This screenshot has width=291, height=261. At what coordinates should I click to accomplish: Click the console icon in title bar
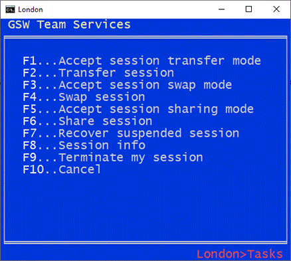point(10,9)
